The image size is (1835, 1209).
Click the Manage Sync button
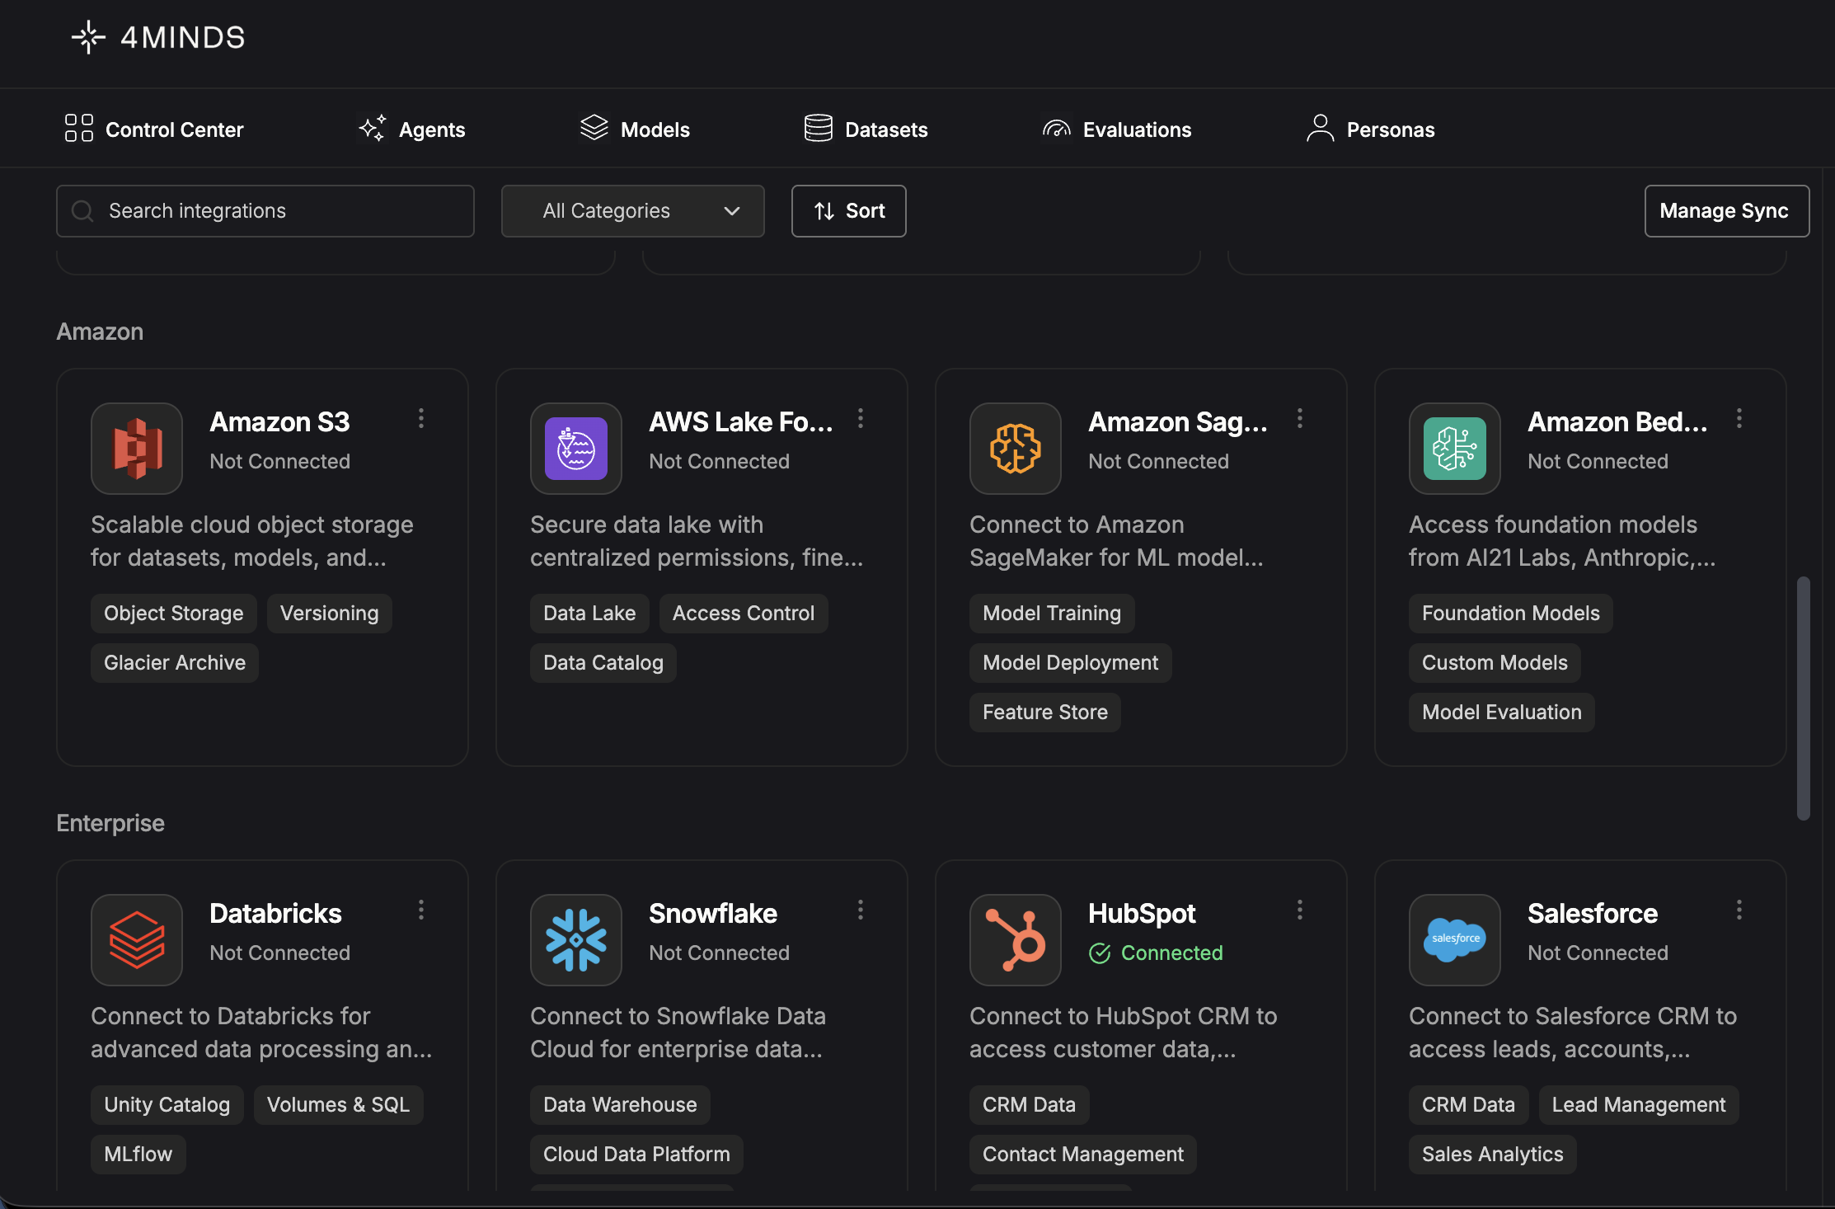pyautogui.click(x=1727, y=211)
